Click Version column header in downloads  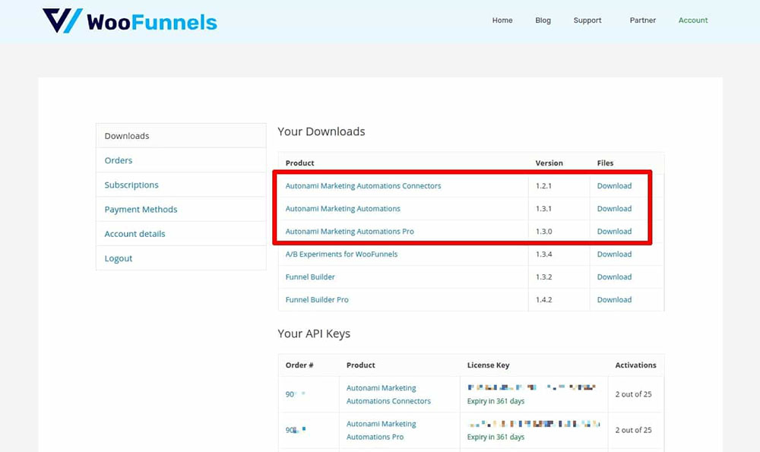(549, 163)
